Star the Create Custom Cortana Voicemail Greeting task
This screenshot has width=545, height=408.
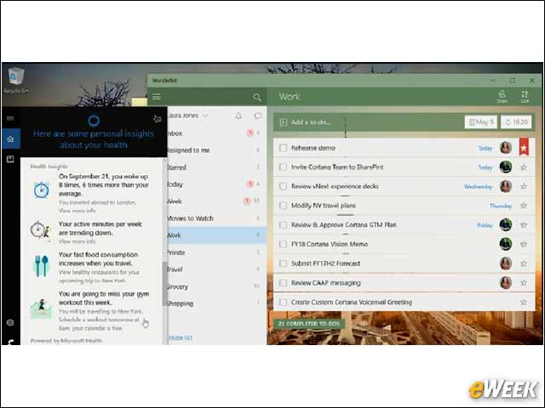pos(524,303)
